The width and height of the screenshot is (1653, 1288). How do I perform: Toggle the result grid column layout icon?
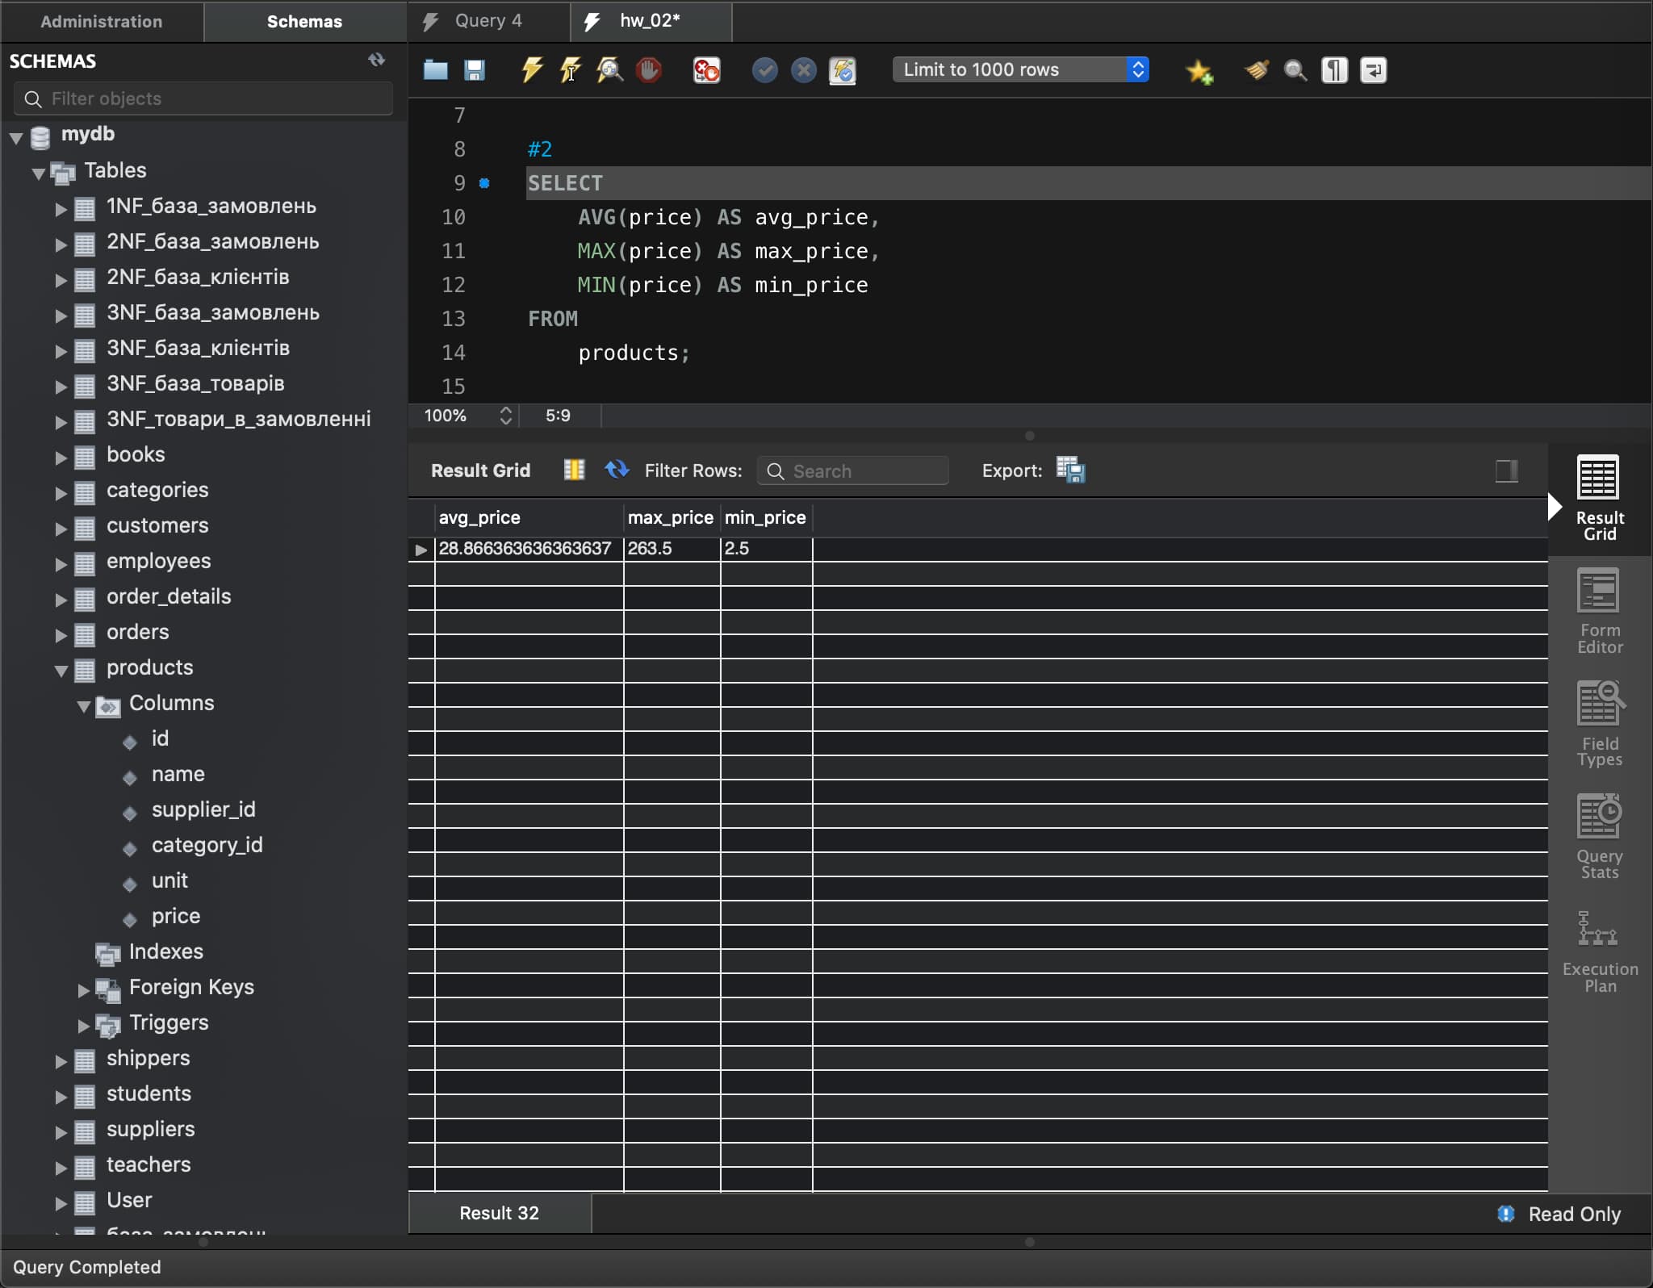pyautogui.click(x=574, y=470)
